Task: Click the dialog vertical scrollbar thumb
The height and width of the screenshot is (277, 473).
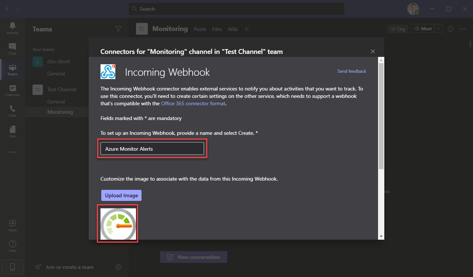Action: point(381,116)
